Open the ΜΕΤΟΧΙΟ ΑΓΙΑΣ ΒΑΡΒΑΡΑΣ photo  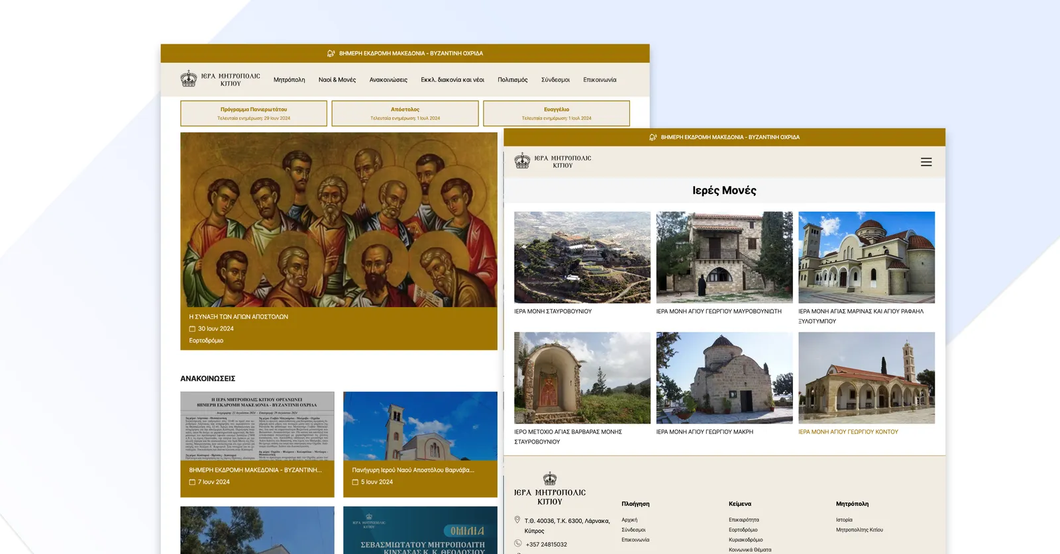[x=582, y=378]
